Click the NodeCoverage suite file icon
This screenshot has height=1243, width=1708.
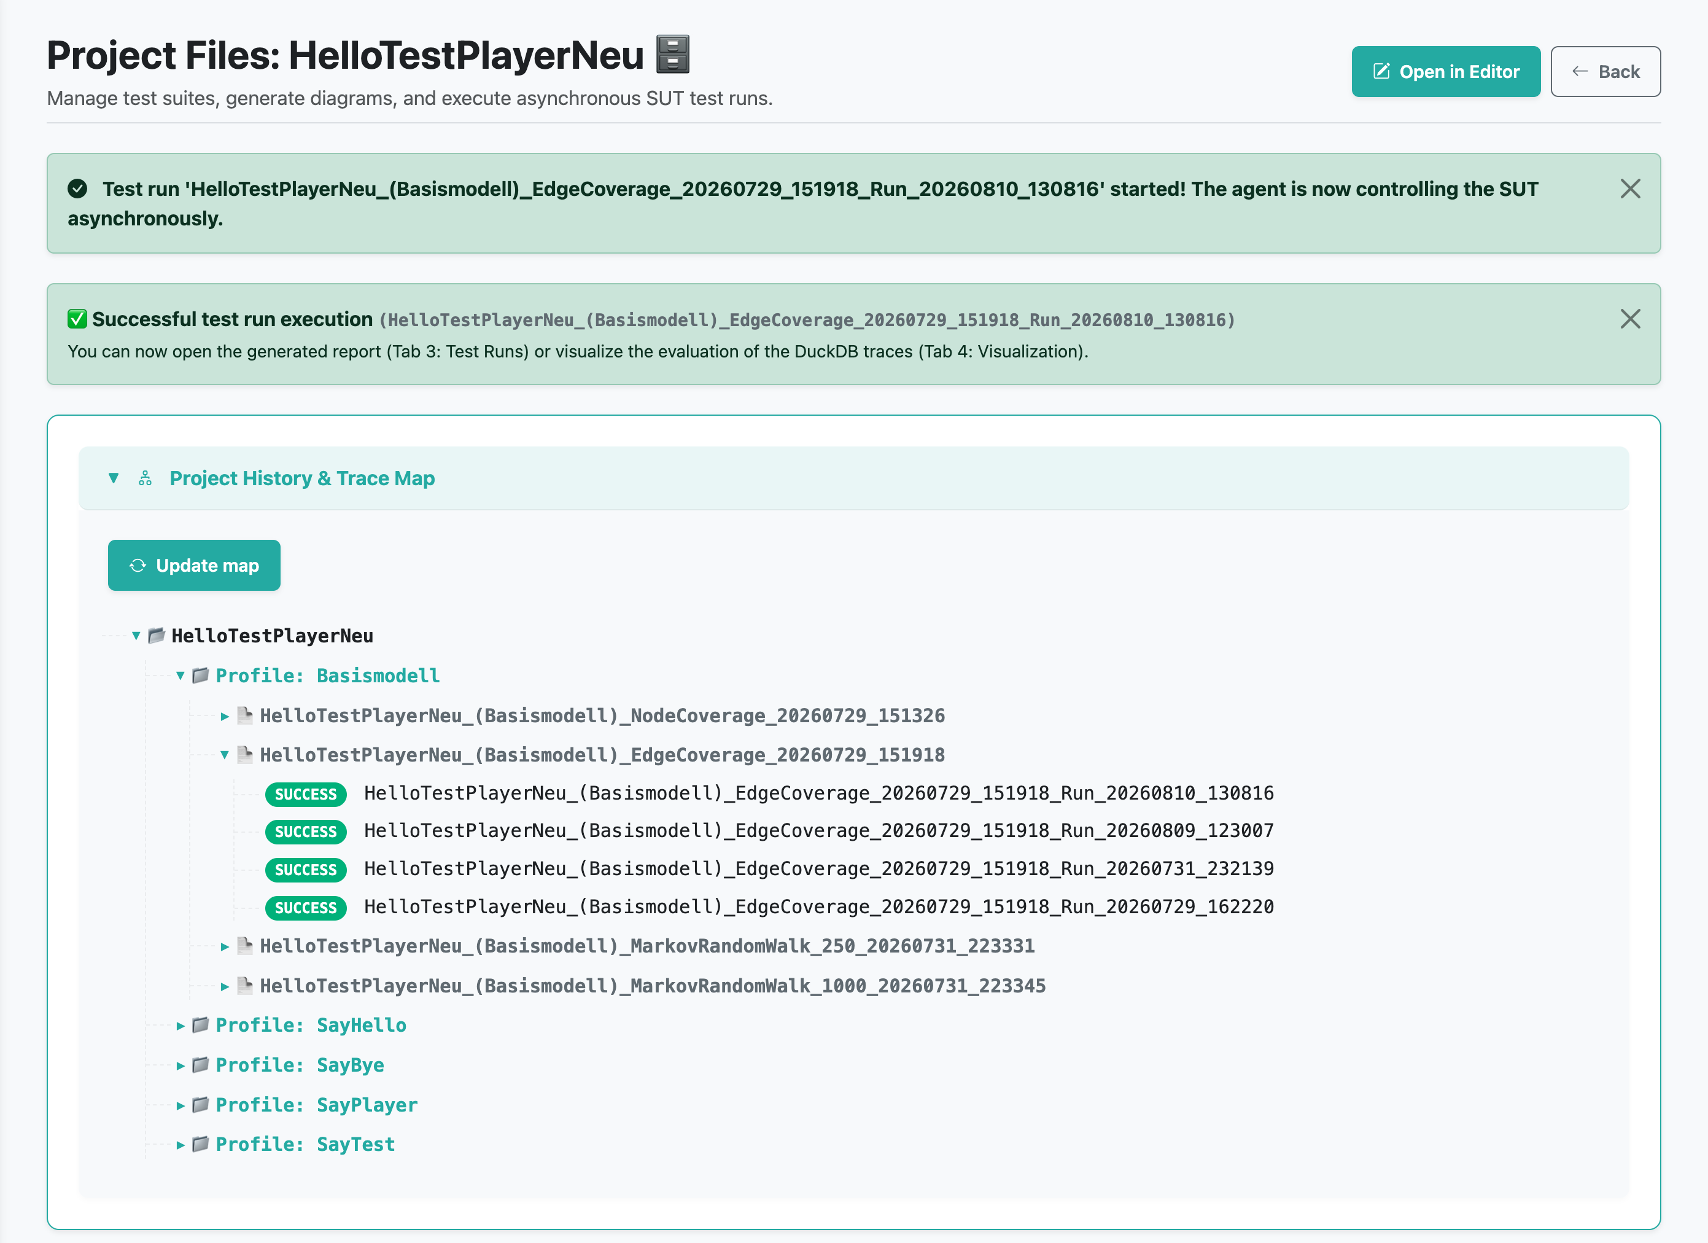(x=245, y=715)
